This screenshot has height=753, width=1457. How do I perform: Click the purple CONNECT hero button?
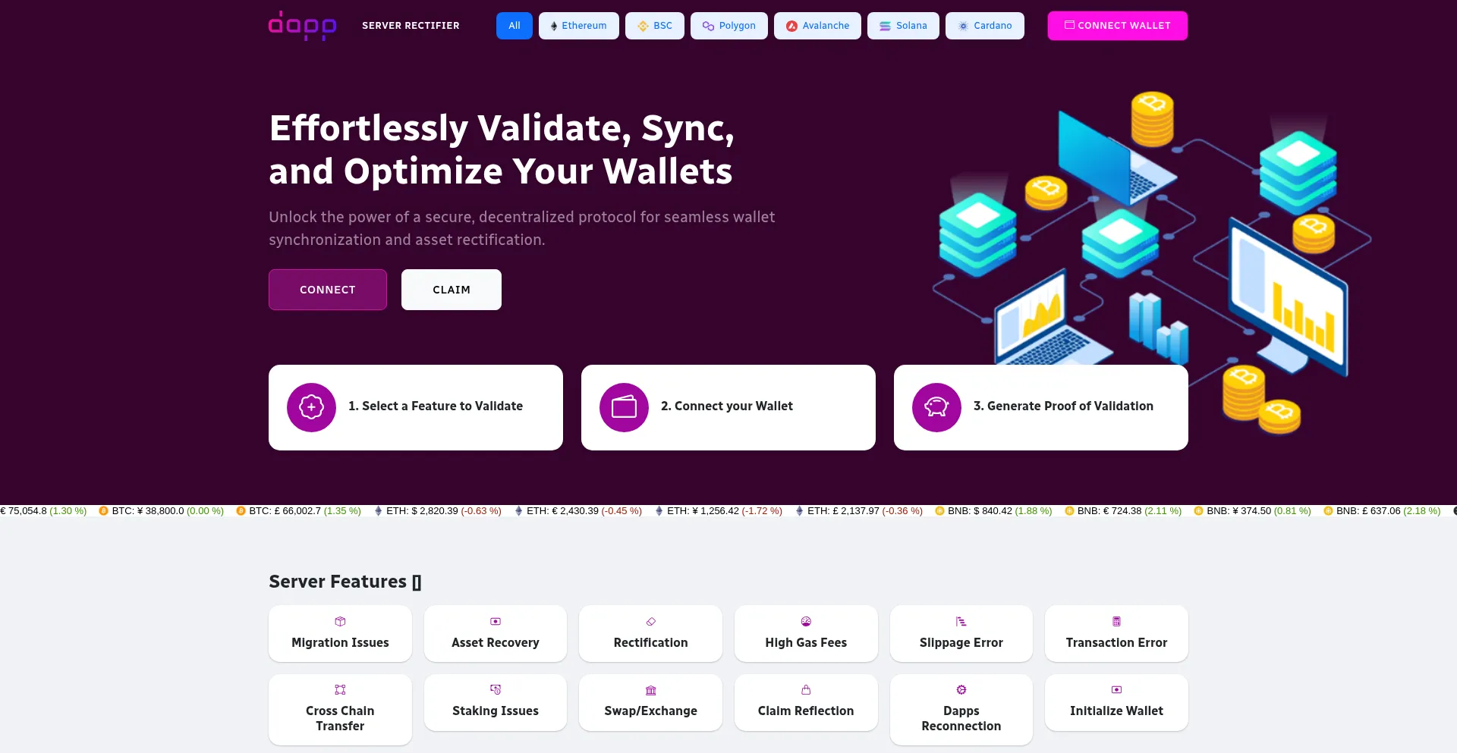coord(327,290)
